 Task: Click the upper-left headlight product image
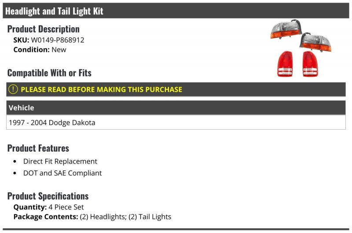286,29
